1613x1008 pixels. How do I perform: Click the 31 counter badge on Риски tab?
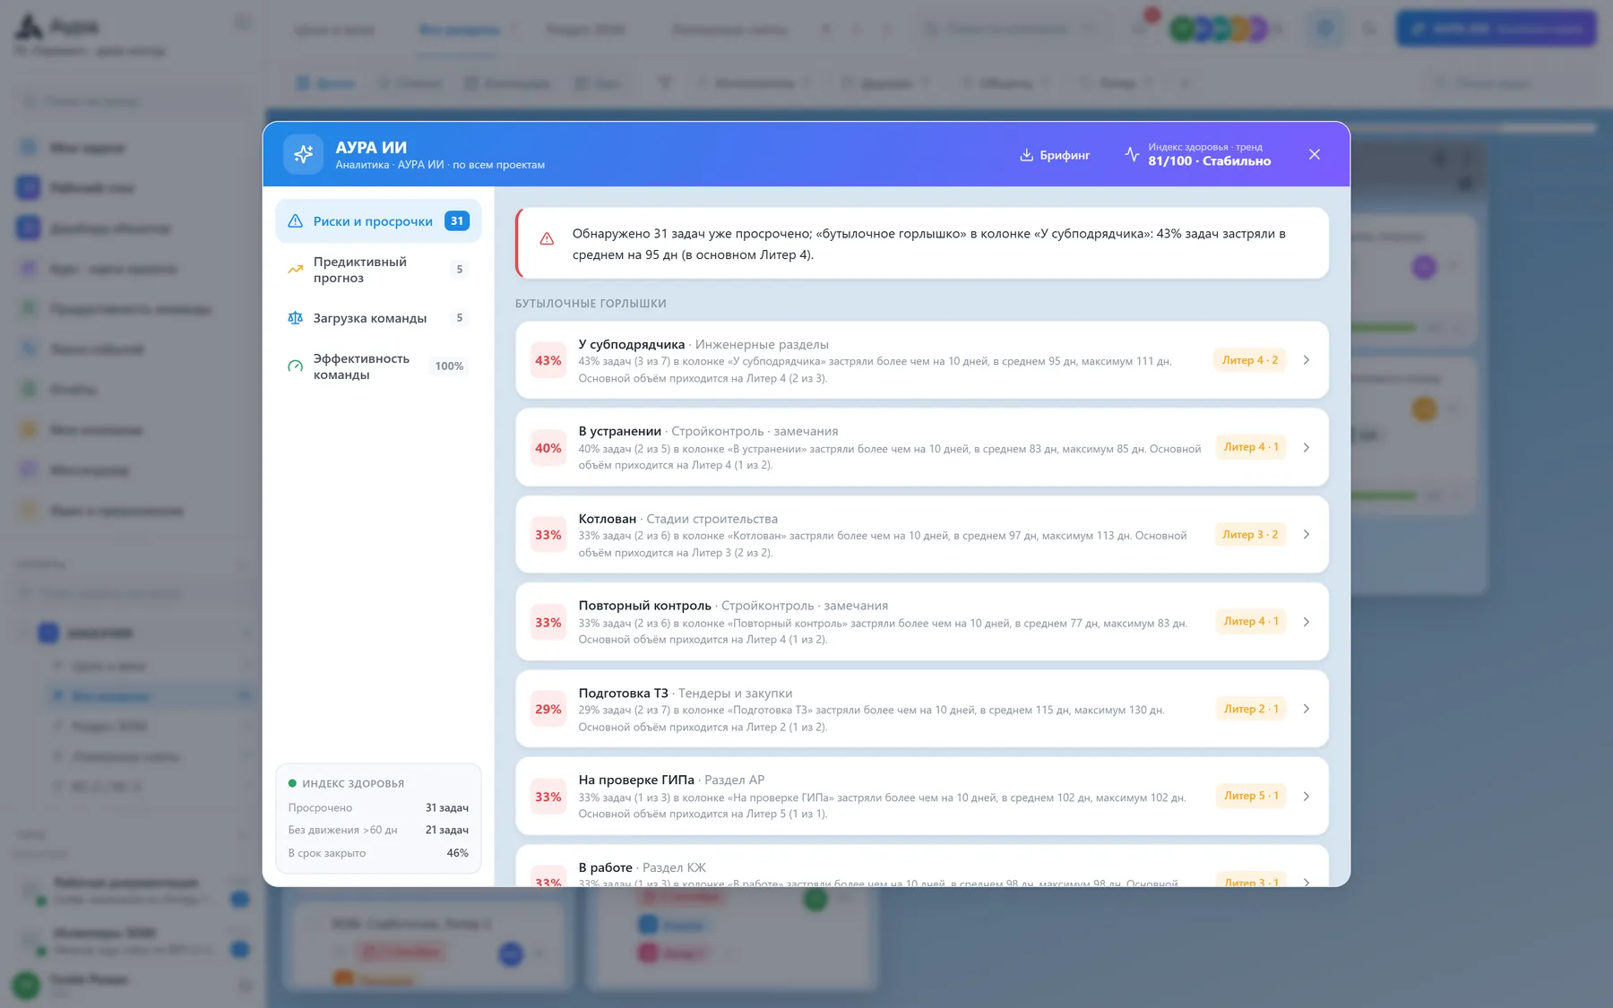(x=457, y=221)
